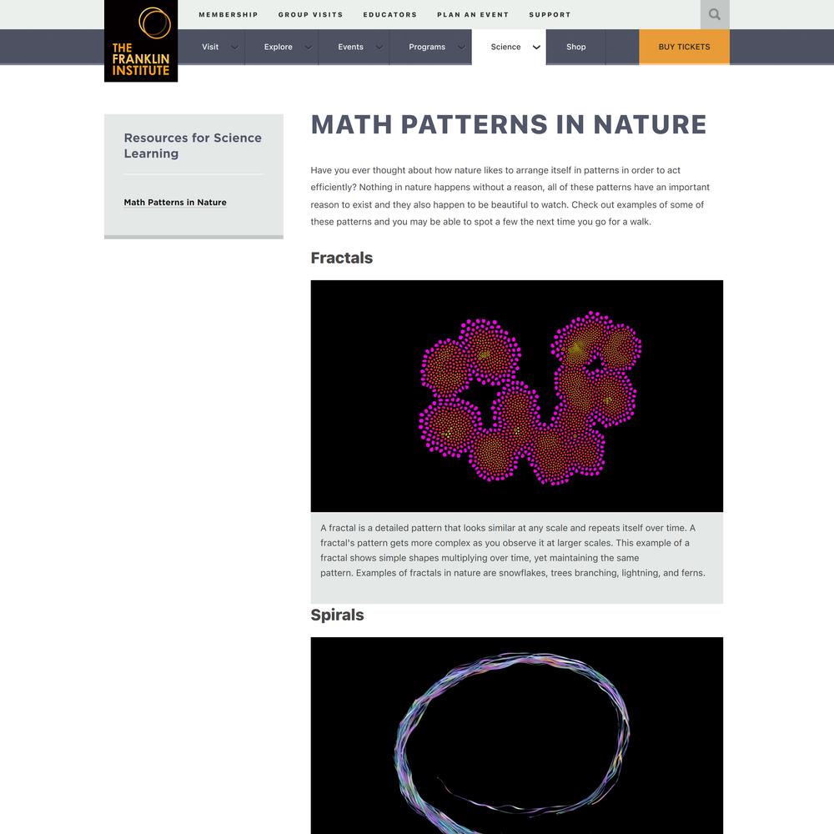
Task: Click the Buy Tickets button
Action: tap(684, 47)
